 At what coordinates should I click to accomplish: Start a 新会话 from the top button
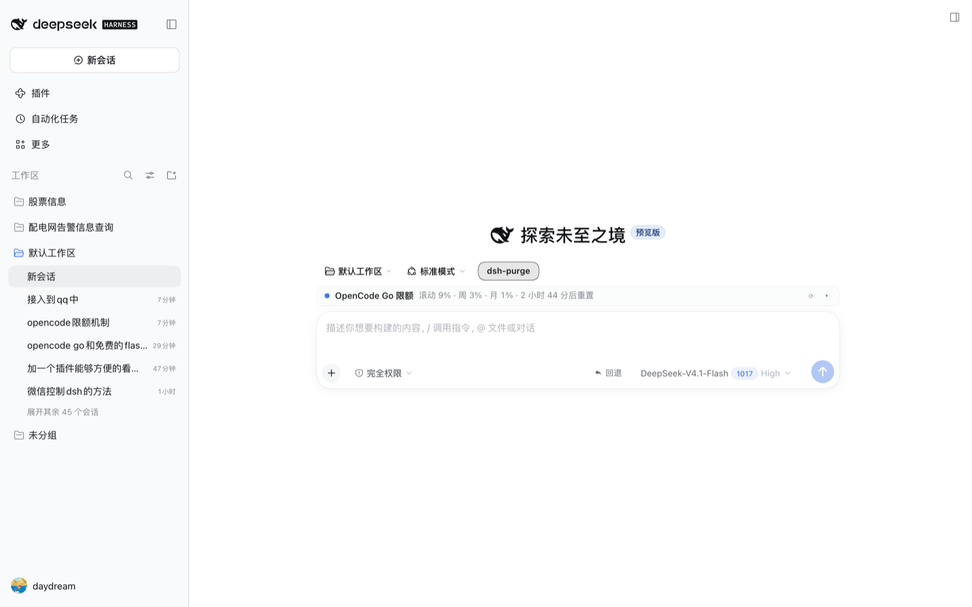click(95, 60)
